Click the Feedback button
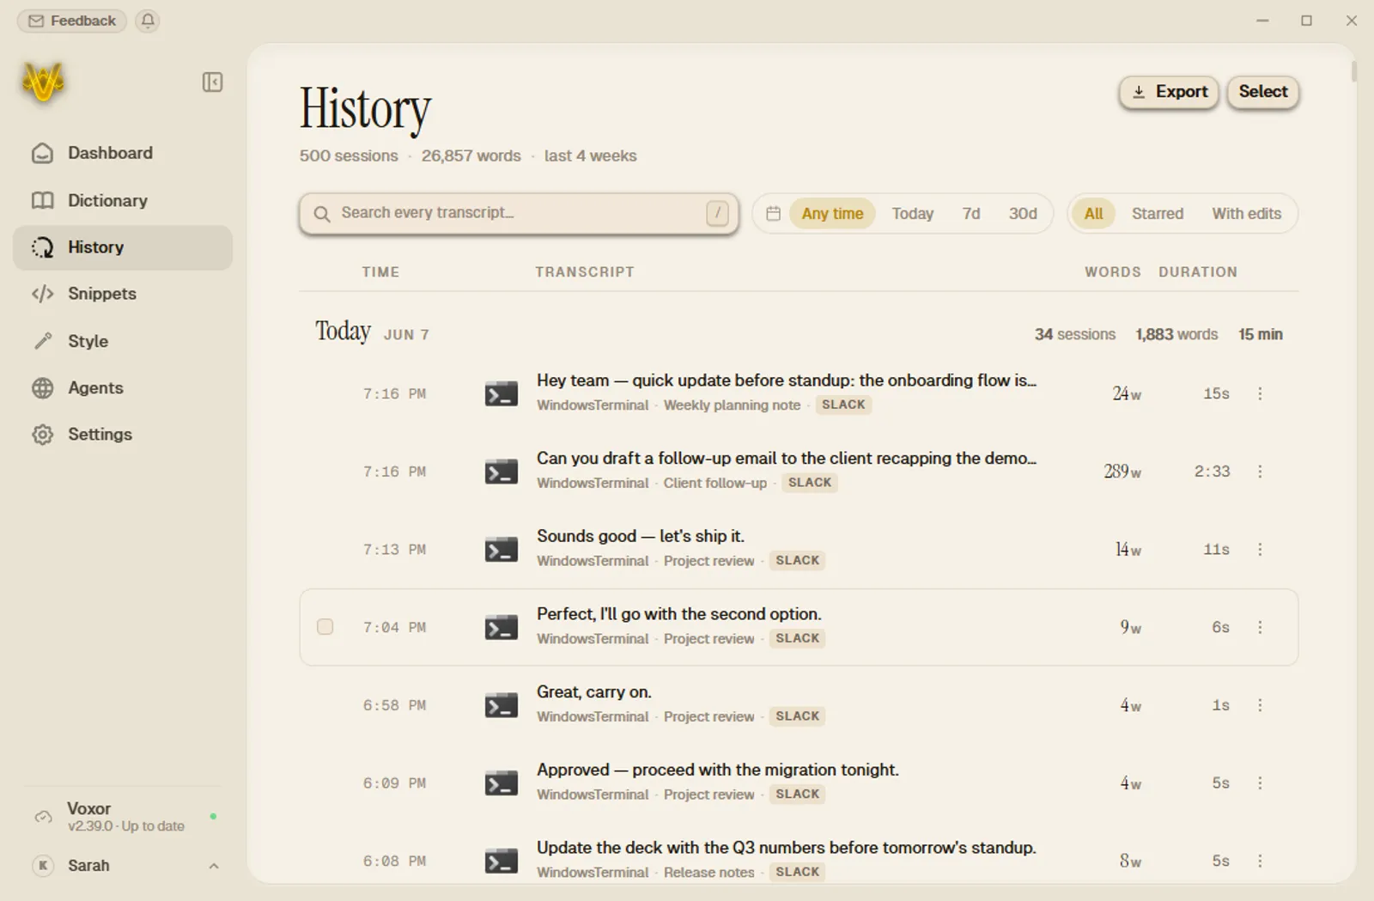 72,21
